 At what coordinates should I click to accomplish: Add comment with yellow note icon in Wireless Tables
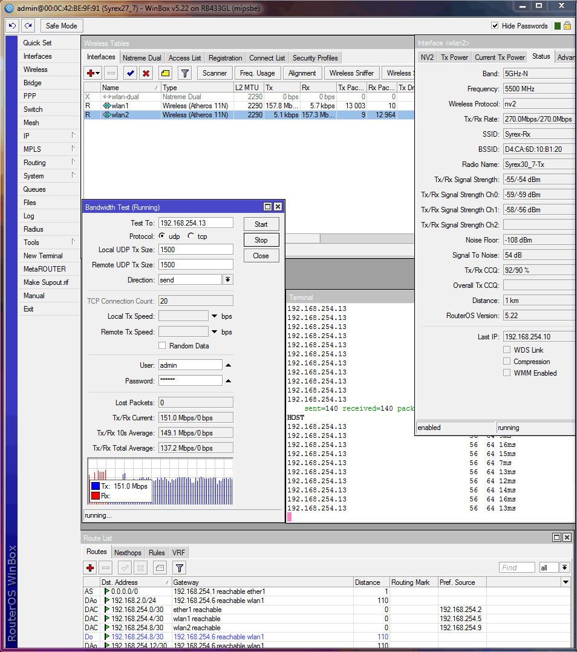[166, 73]
